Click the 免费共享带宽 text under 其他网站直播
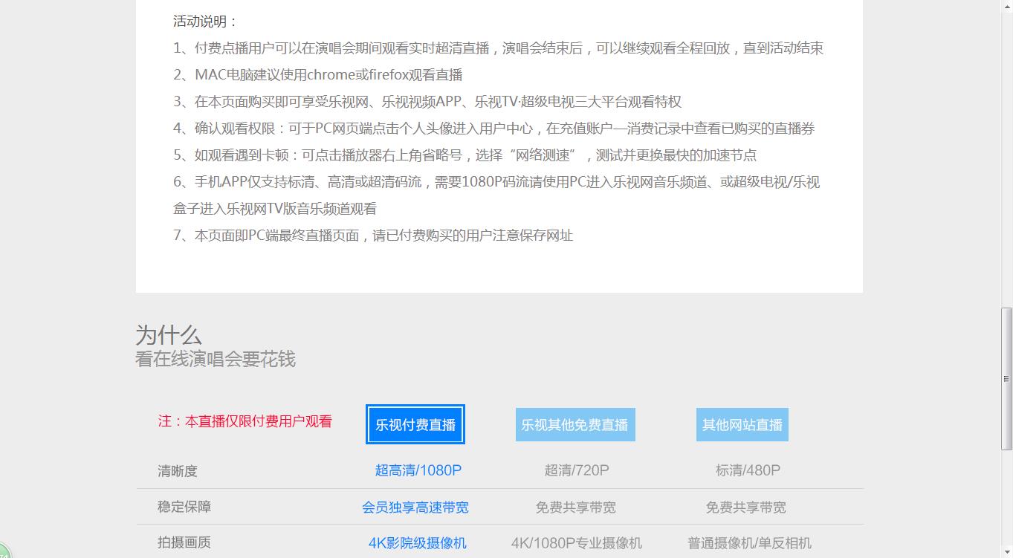 tap(746, 507)
